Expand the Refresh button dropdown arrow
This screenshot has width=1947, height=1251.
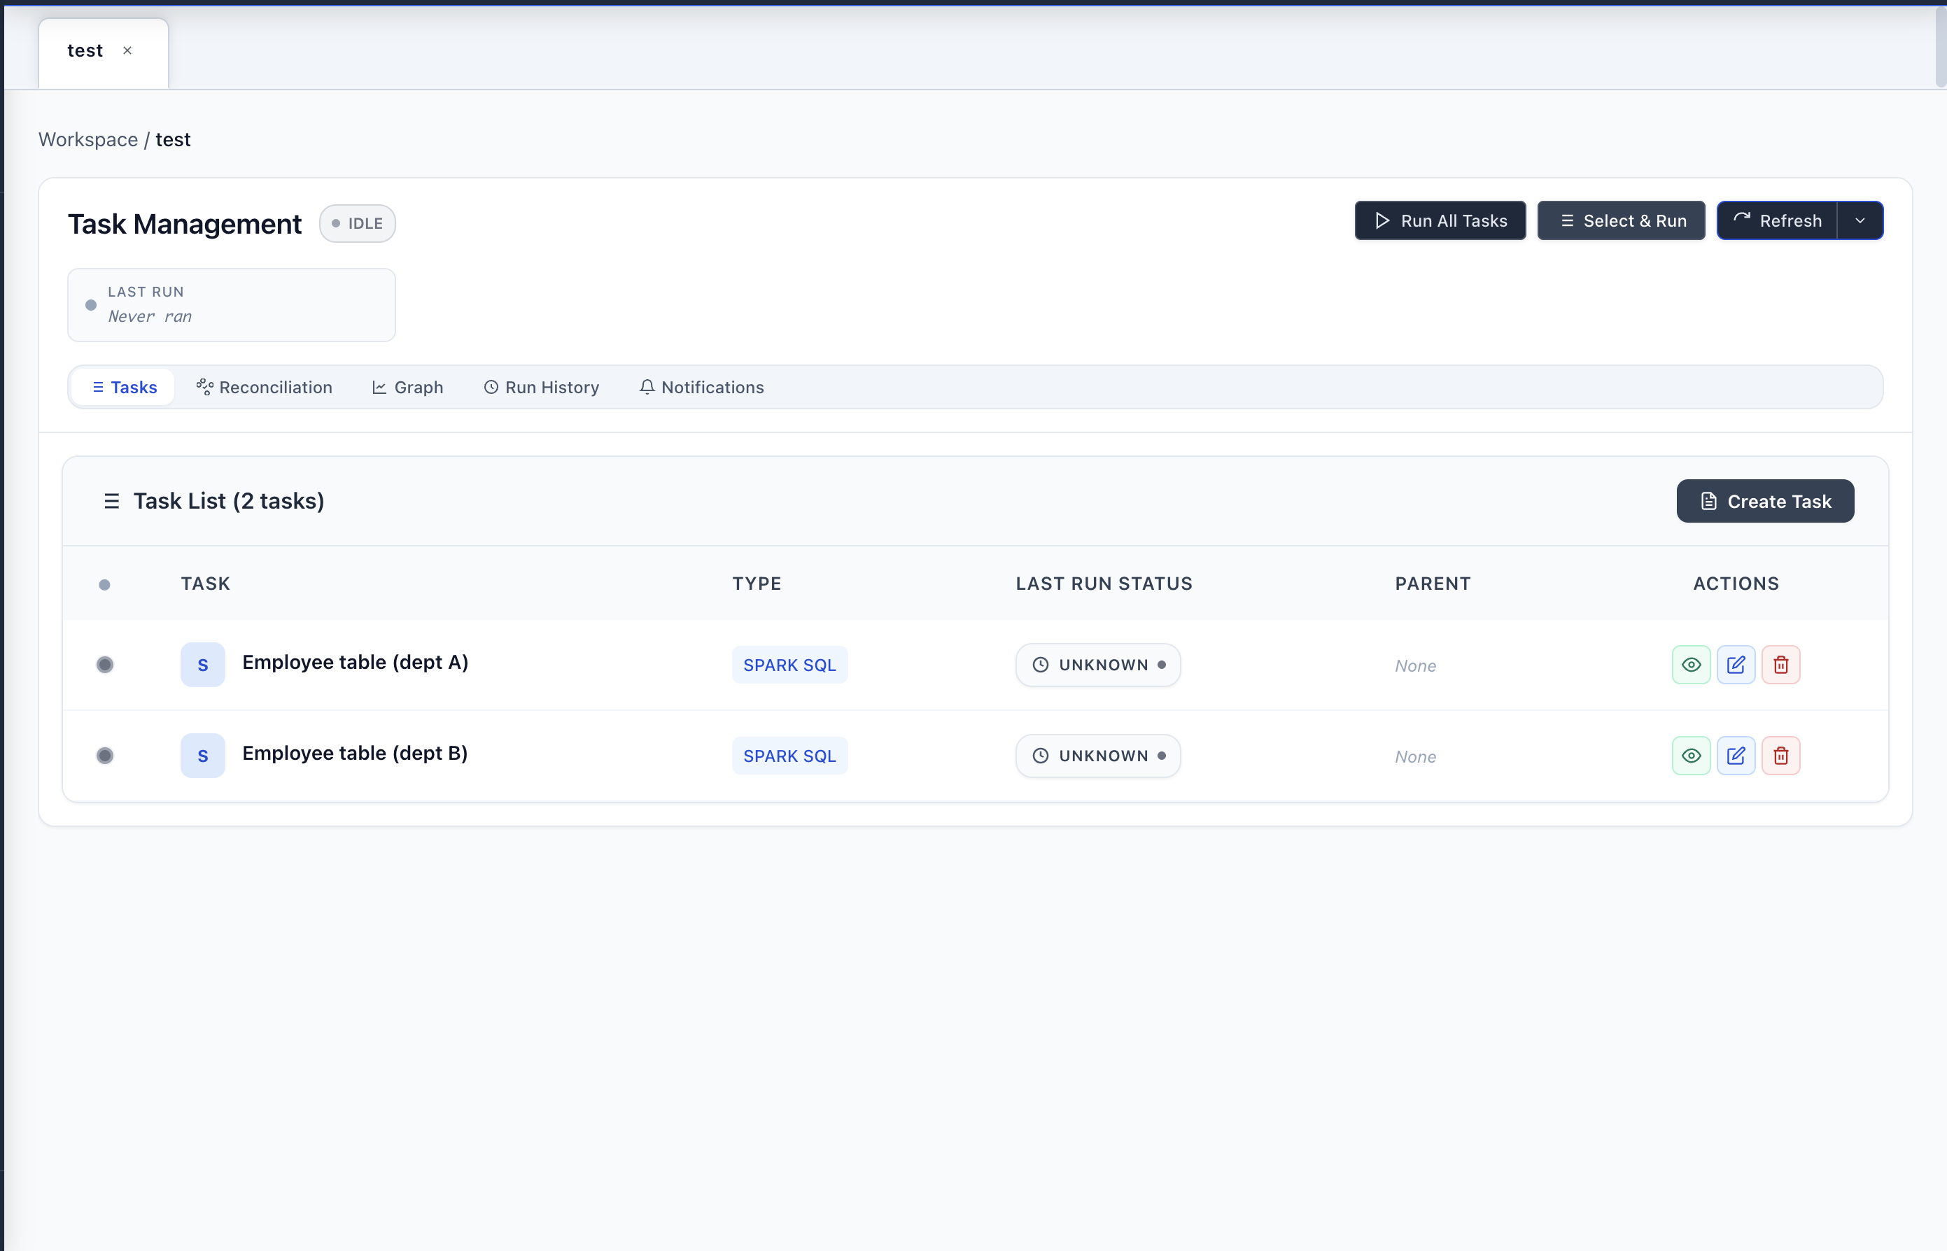[x=1860, y=221]
